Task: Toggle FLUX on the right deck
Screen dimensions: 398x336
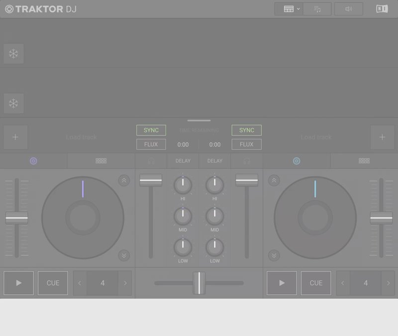Action: [x=247, y=144]
